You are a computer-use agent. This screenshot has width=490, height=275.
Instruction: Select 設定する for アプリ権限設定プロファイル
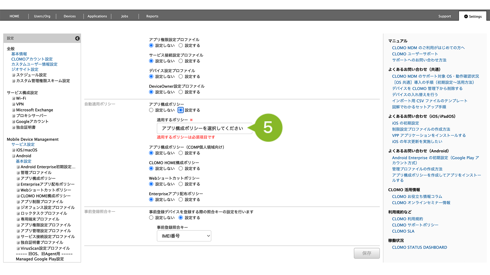point(181,46)
